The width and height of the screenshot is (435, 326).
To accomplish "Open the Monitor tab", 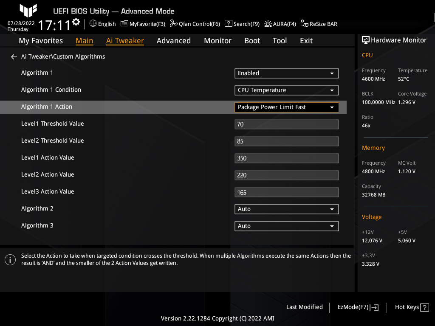I will coord(218,41).
